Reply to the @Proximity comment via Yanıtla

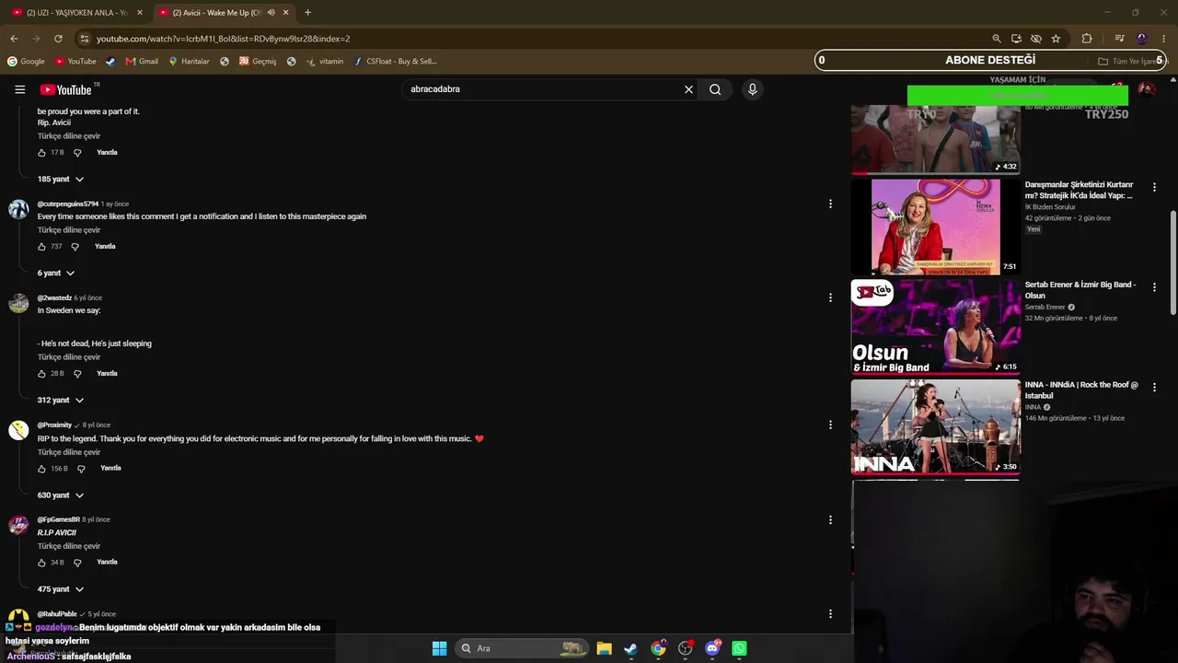(110, 469)
